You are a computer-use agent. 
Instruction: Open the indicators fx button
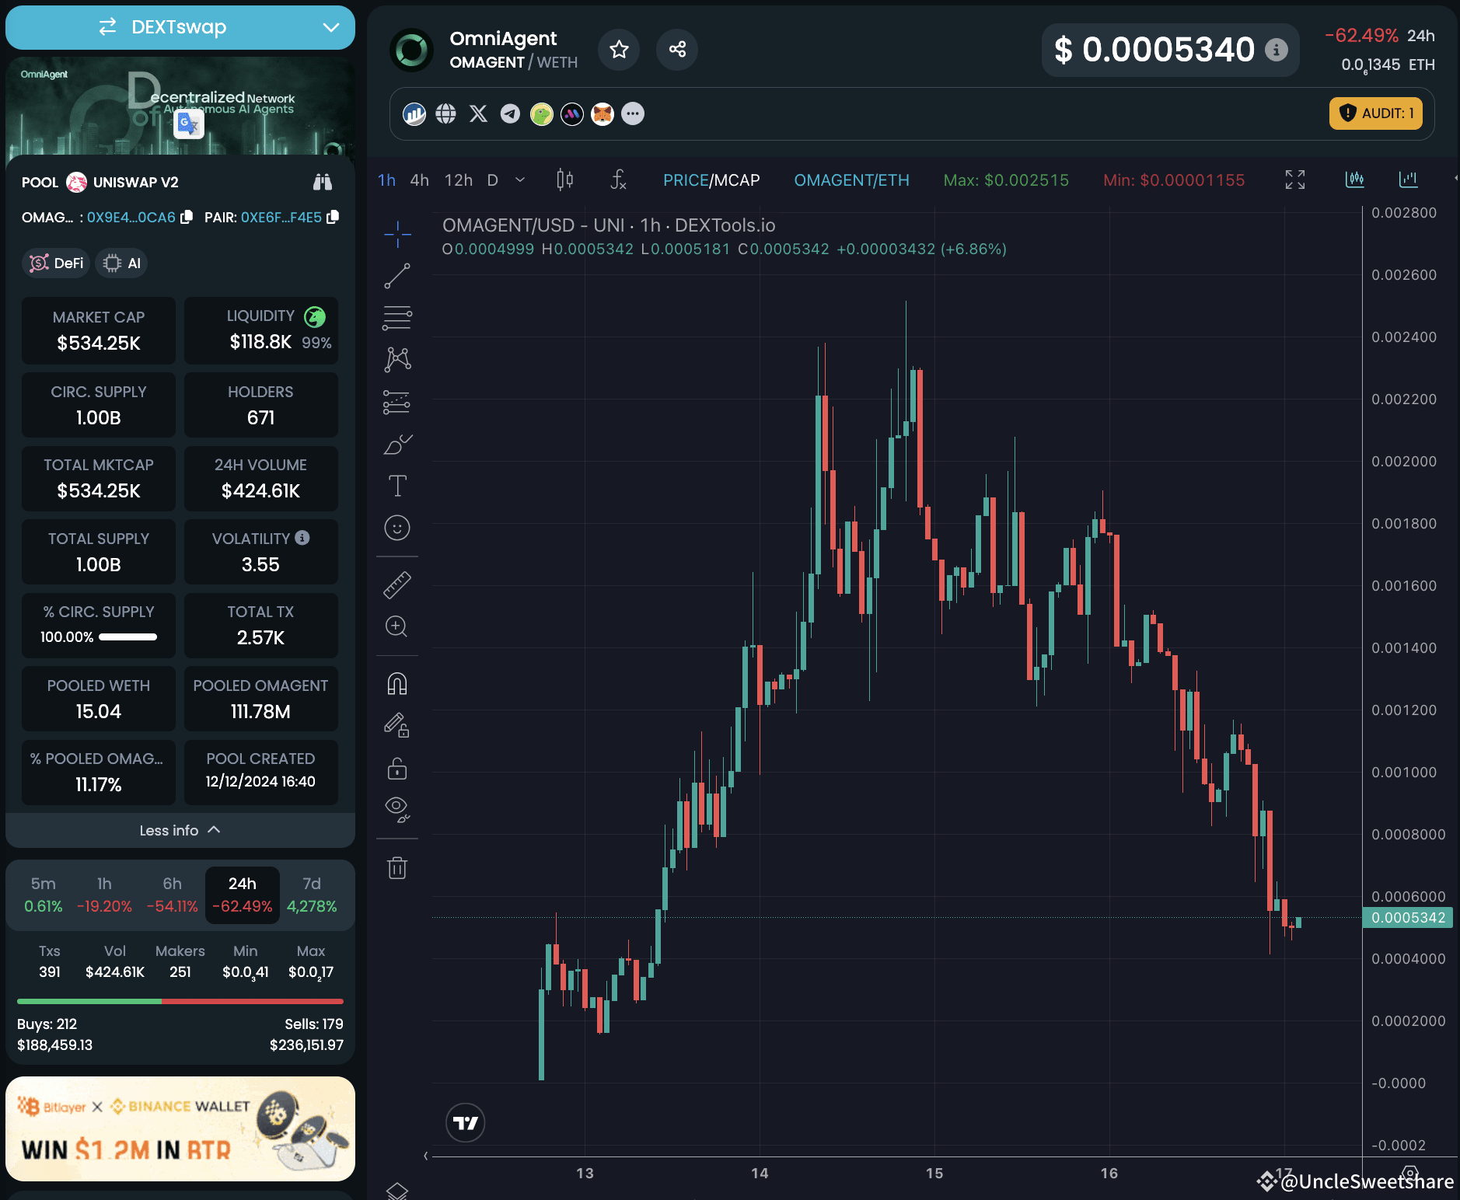pyautogui.click(x=618, y=180)
